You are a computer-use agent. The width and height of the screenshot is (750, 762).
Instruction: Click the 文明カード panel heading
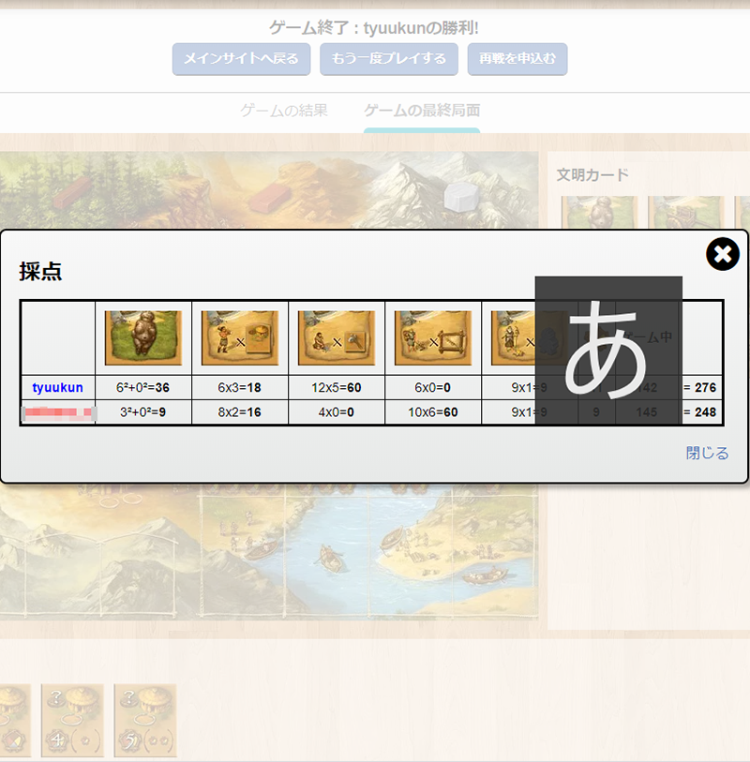pyautogui.click(x=592, y=174)
